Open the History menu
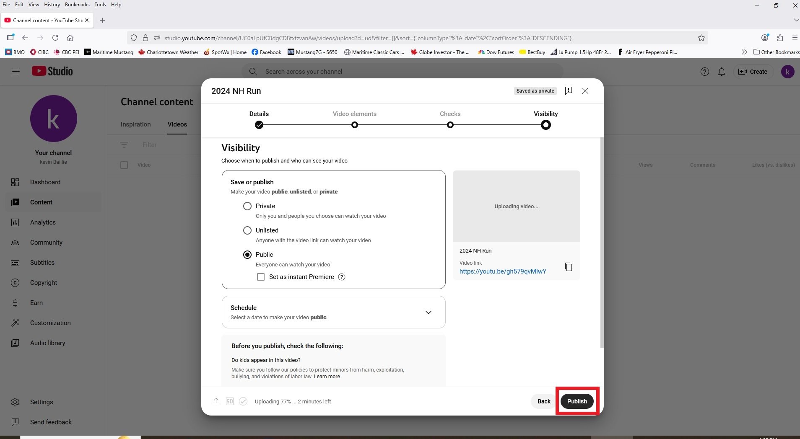The image size is (800, 439). click(x=52, y=5)
